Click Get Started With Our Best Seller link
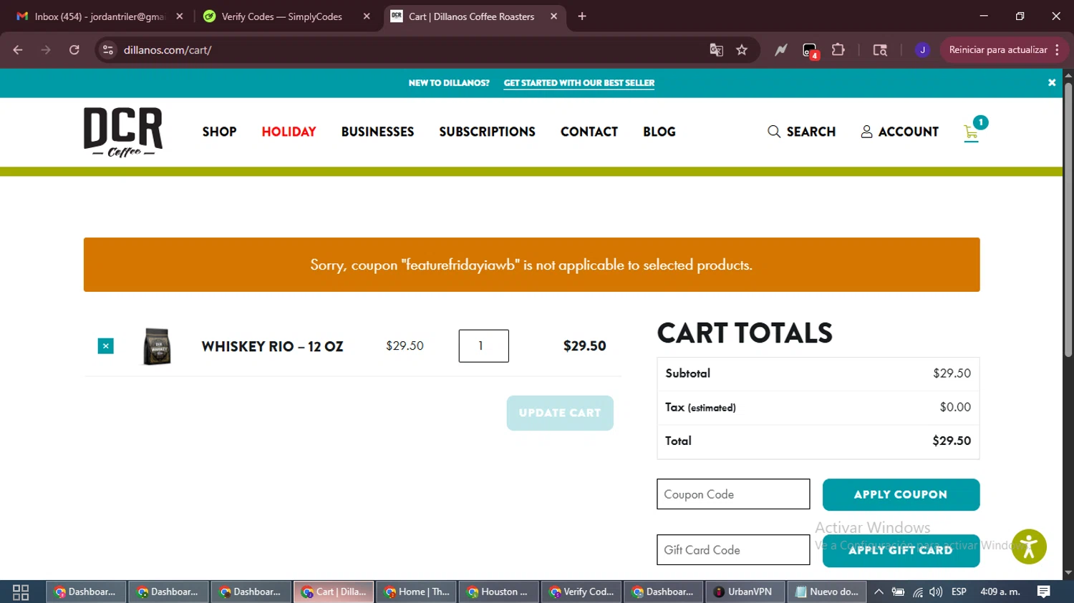The height and width of the screenshot is (603, 1074). point(579,83)
